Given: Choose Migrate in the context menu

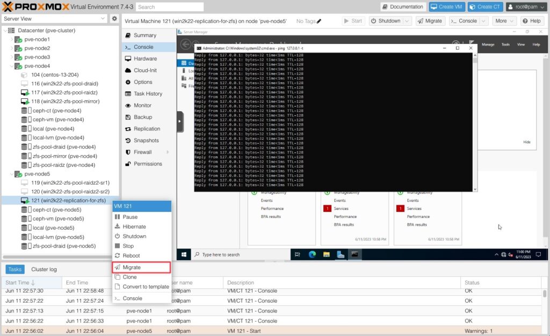Looking at the screenshot, I should pos(142,267).
